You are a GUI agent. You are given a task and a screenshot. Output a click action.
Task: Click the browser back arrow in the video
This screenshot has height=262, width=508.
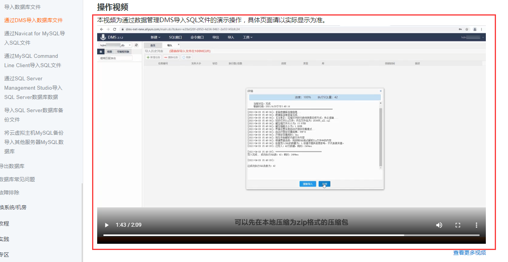(x=102, y=29)
